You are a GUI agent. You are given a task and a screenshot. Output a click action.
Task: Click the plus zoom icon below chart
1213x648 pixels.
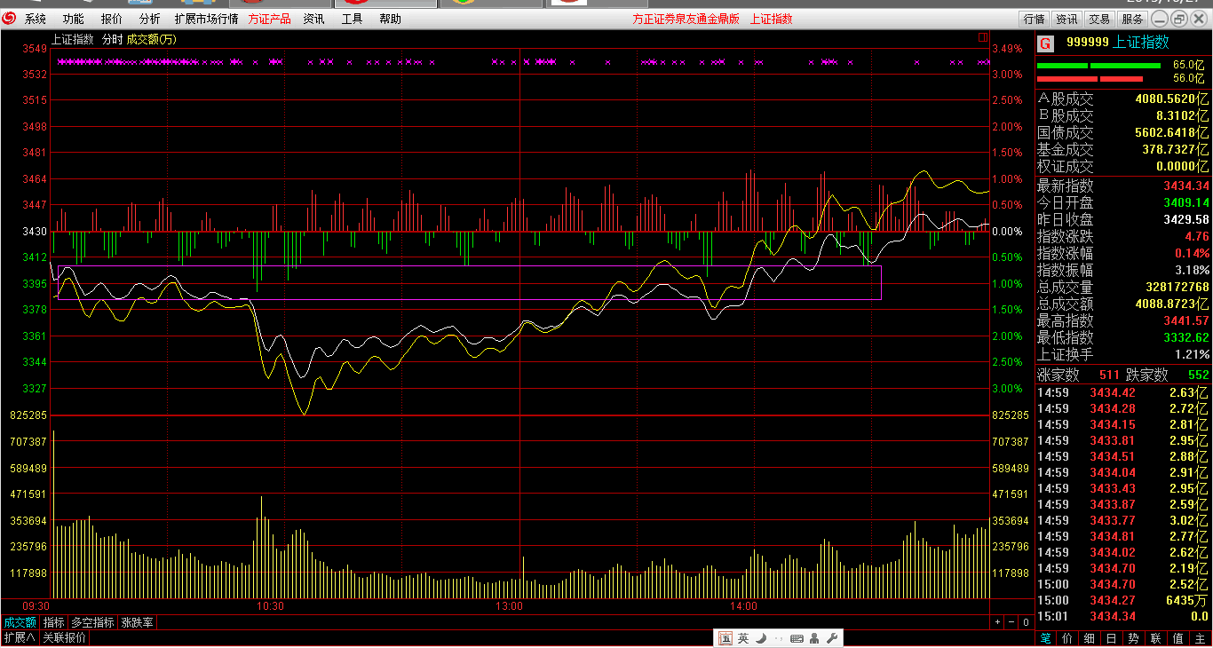click(x=997, y=623)
